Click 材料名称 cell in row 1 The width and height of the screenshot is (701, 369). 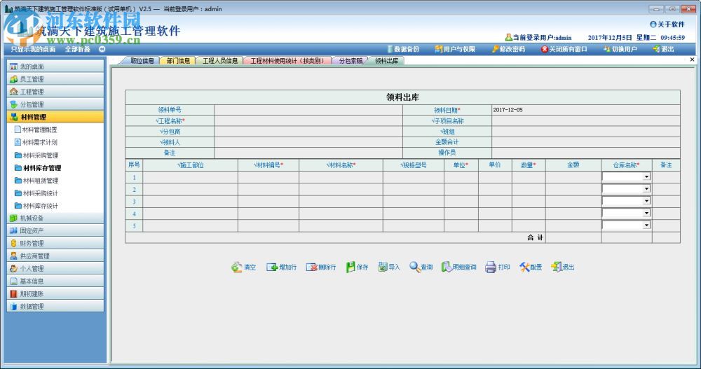pyautogui.click(x=341, y=177)
